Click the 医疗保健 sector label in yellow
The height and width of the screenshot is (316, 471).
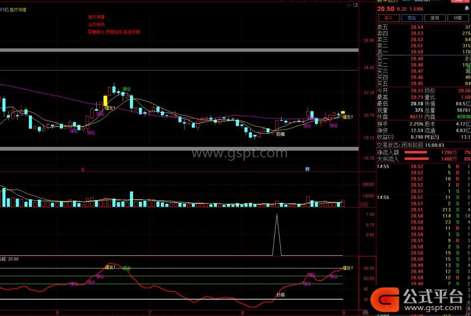click(x=18, y=10)
